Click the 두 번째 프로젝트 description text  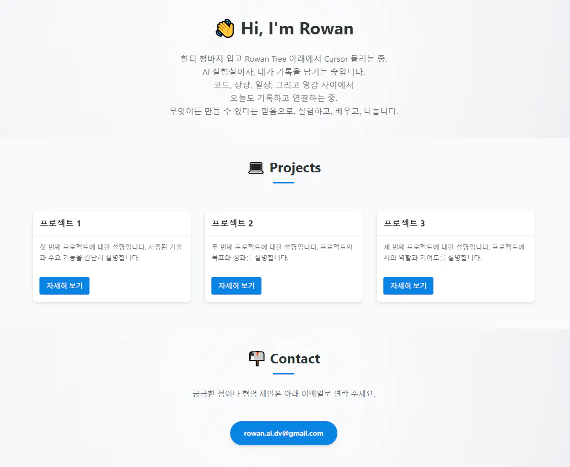click(282, 252)
